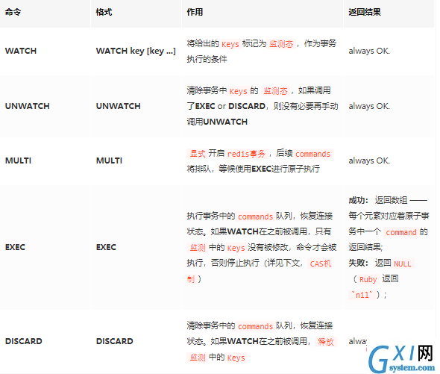Click the WATCH row's 'always OK.' result
440x374 pixels.
[369, 51]
